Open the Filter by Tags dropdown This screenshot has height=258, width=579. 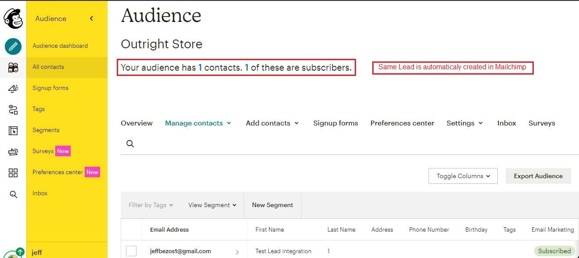click(x=151, y=205)
